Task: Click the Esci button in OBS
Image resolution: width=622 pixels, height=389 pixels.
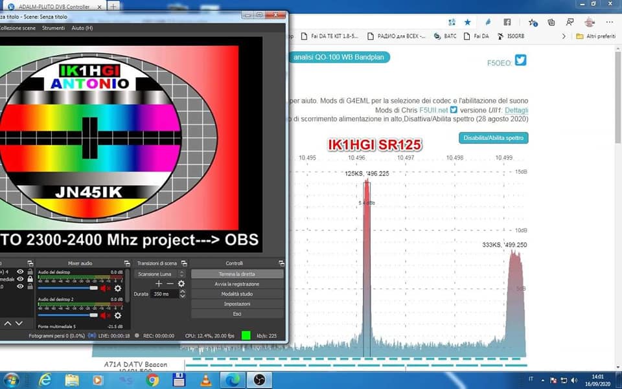Action: coord(237,313)
